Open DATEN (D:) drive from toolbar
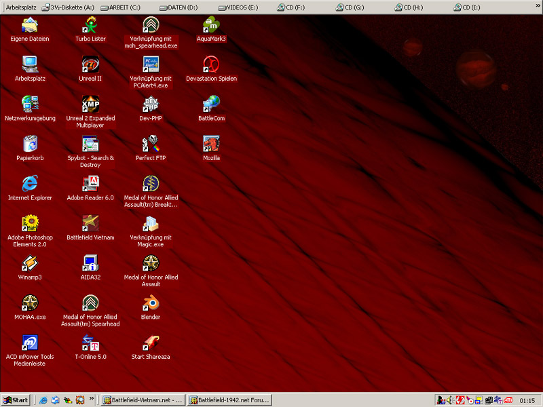543x407 pixels. point(179,7)
